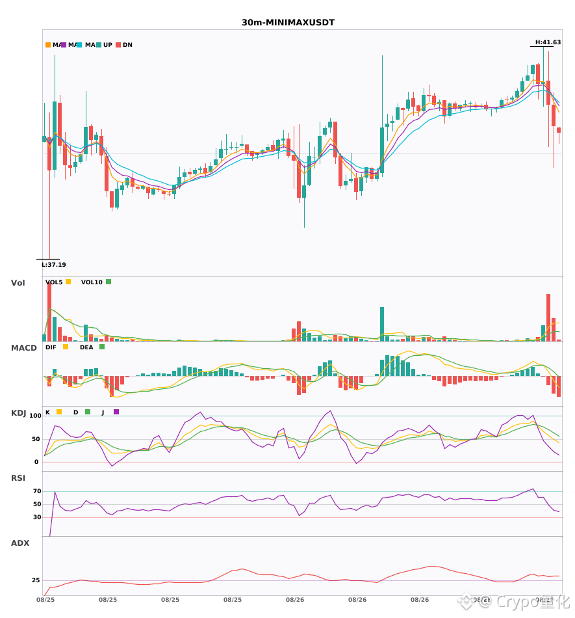Viewport: 575px width, 618px height.
Task: Click the RSI panel label
Action: (18, 478)
